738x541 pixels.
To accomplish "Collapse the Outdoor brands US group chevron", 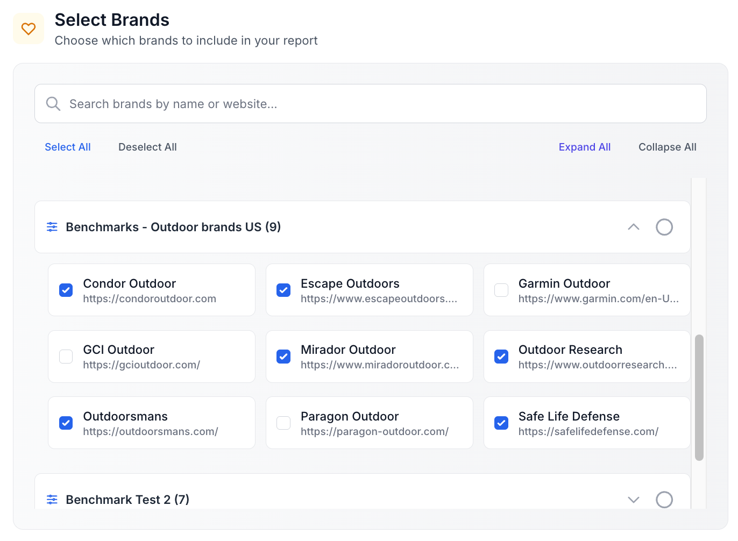I will [634, 227].
